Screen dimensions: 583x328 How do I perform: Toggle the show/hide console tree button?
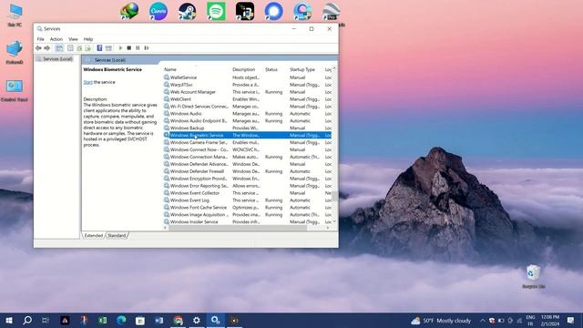click(x=59, y=48)
